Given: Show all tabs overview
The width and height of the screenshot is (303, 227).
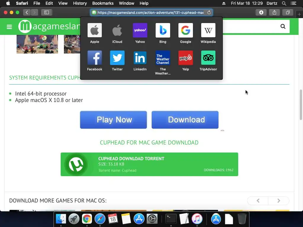Looking at the screenshot, I should point(288,12).
